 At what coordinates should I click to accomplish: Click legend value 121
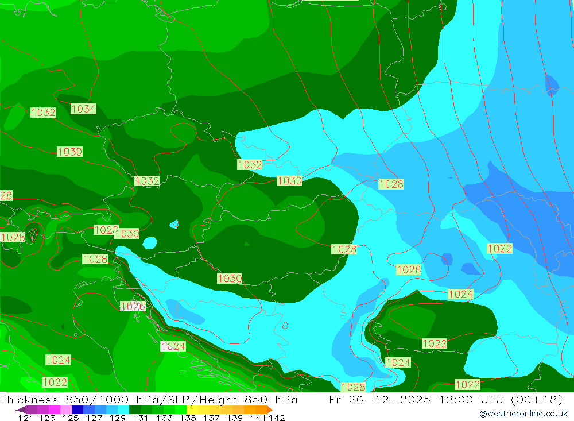[x=26, y=418]
